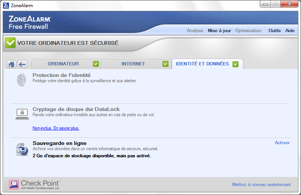Open the Outils menu
The width and height of the screenshot is (301, 195).
(x=274, y=31)
